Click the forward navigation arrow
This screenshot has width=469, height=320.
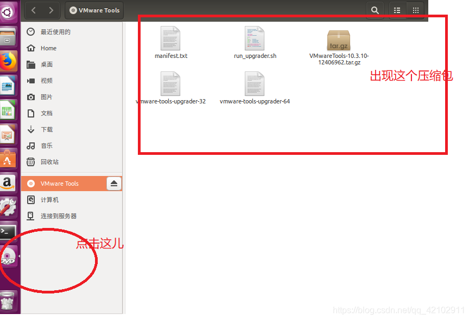pos(51,10)
